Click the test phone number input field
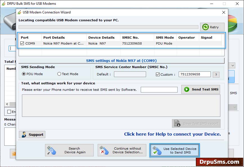Viewport: 244px width, 167px height. (x=159, y=90)
